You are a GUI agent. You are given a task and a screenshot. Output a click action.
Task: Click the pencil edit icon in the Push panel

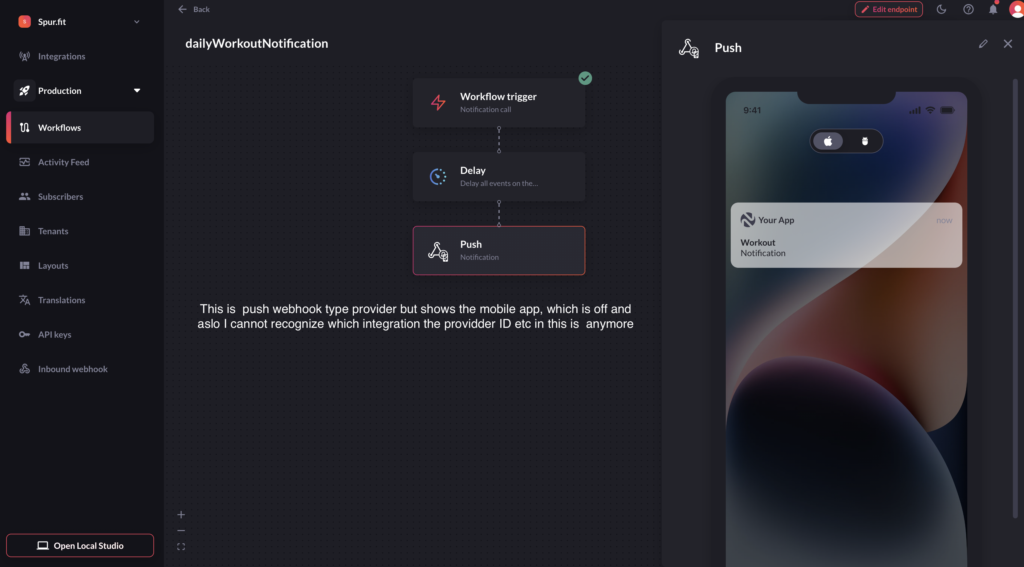pyautogui.click(x=983, y=44)
